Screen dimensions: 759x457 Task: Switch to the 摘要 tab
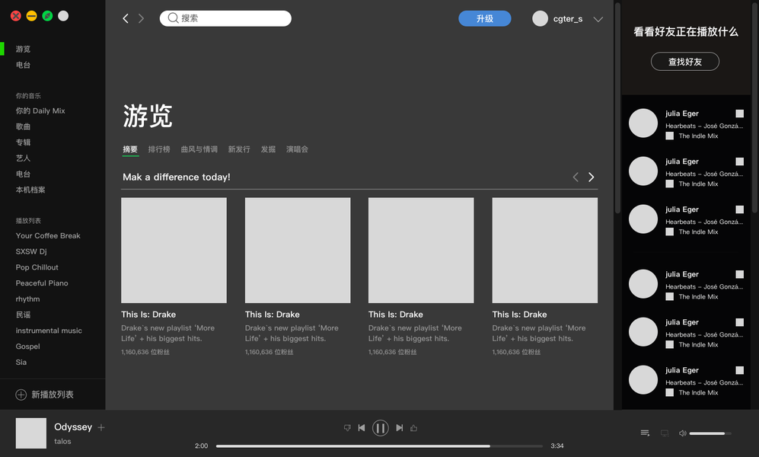pyautogui.click(x=130, y=149)
